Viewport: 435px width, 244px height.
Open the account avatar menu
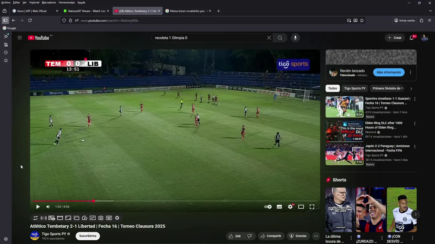click(424, 38)
